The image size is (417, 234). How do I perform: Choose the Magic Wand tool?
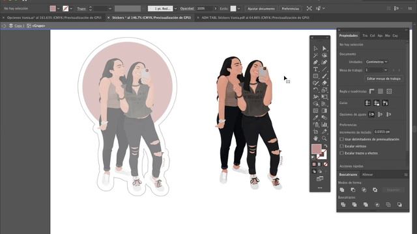pos(315,55)
